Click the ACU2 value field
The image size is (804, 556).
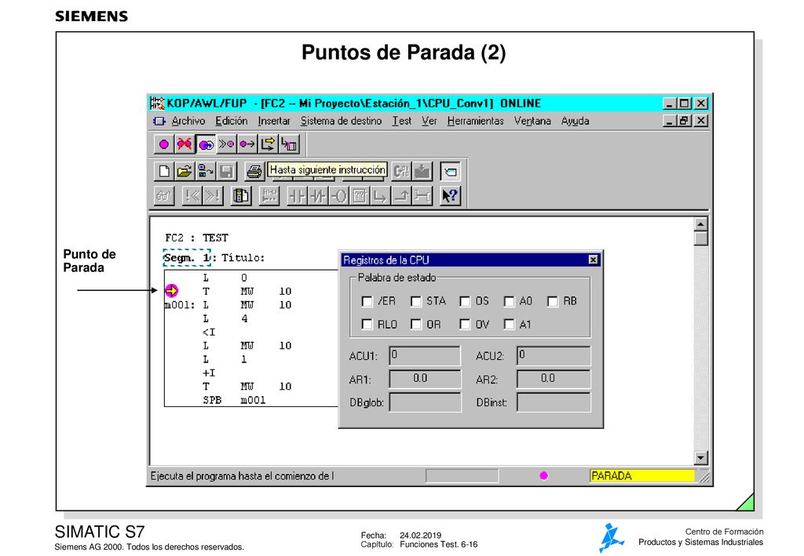(554, 356)
